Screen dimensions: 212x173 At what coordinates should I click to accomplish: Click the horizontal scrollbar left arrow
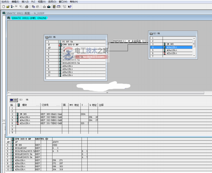coord(9,93)
